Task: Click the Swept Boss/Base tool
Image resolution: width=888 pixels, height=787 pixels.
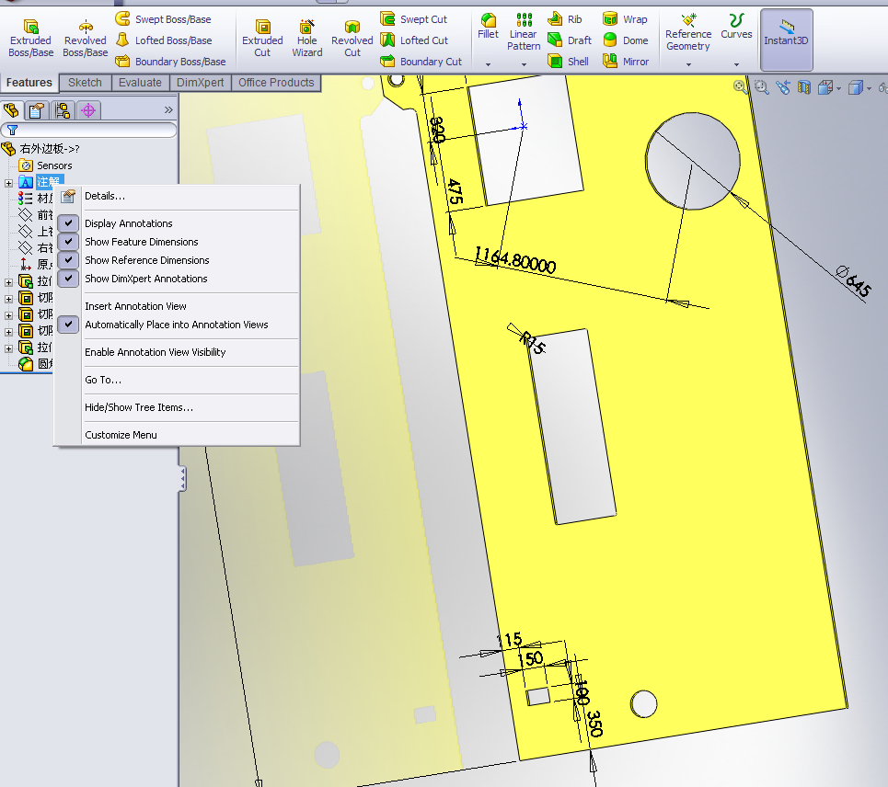Action: pos(163,19)
